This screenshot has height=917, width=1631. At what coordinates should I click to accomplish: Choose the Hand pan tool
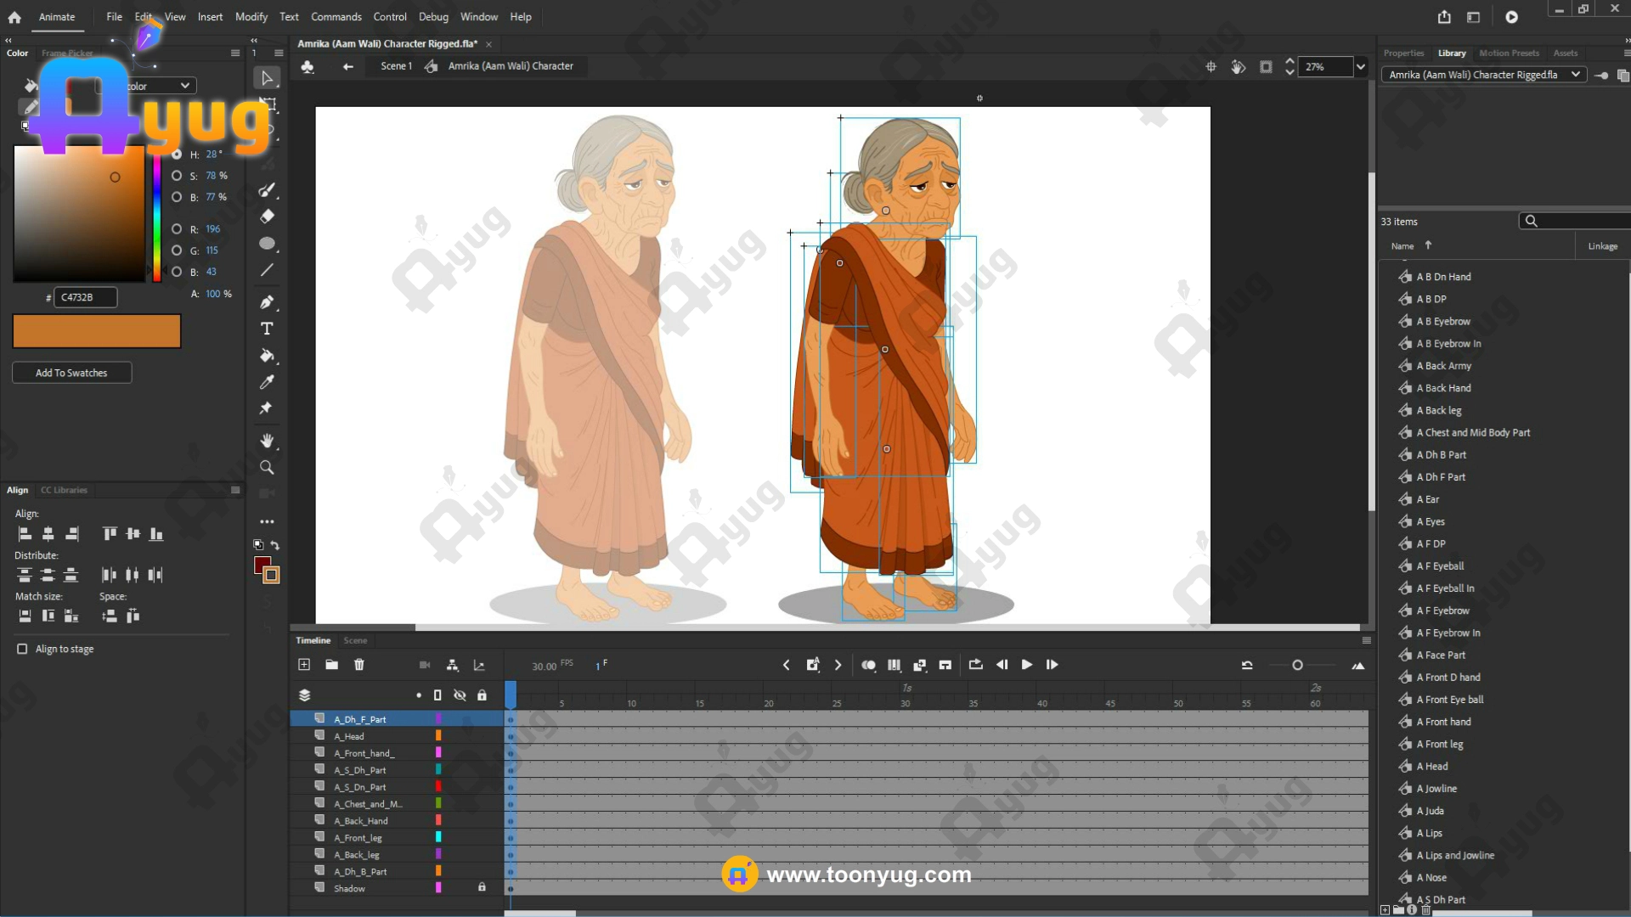pyautogui.click(x=267, y=441)
